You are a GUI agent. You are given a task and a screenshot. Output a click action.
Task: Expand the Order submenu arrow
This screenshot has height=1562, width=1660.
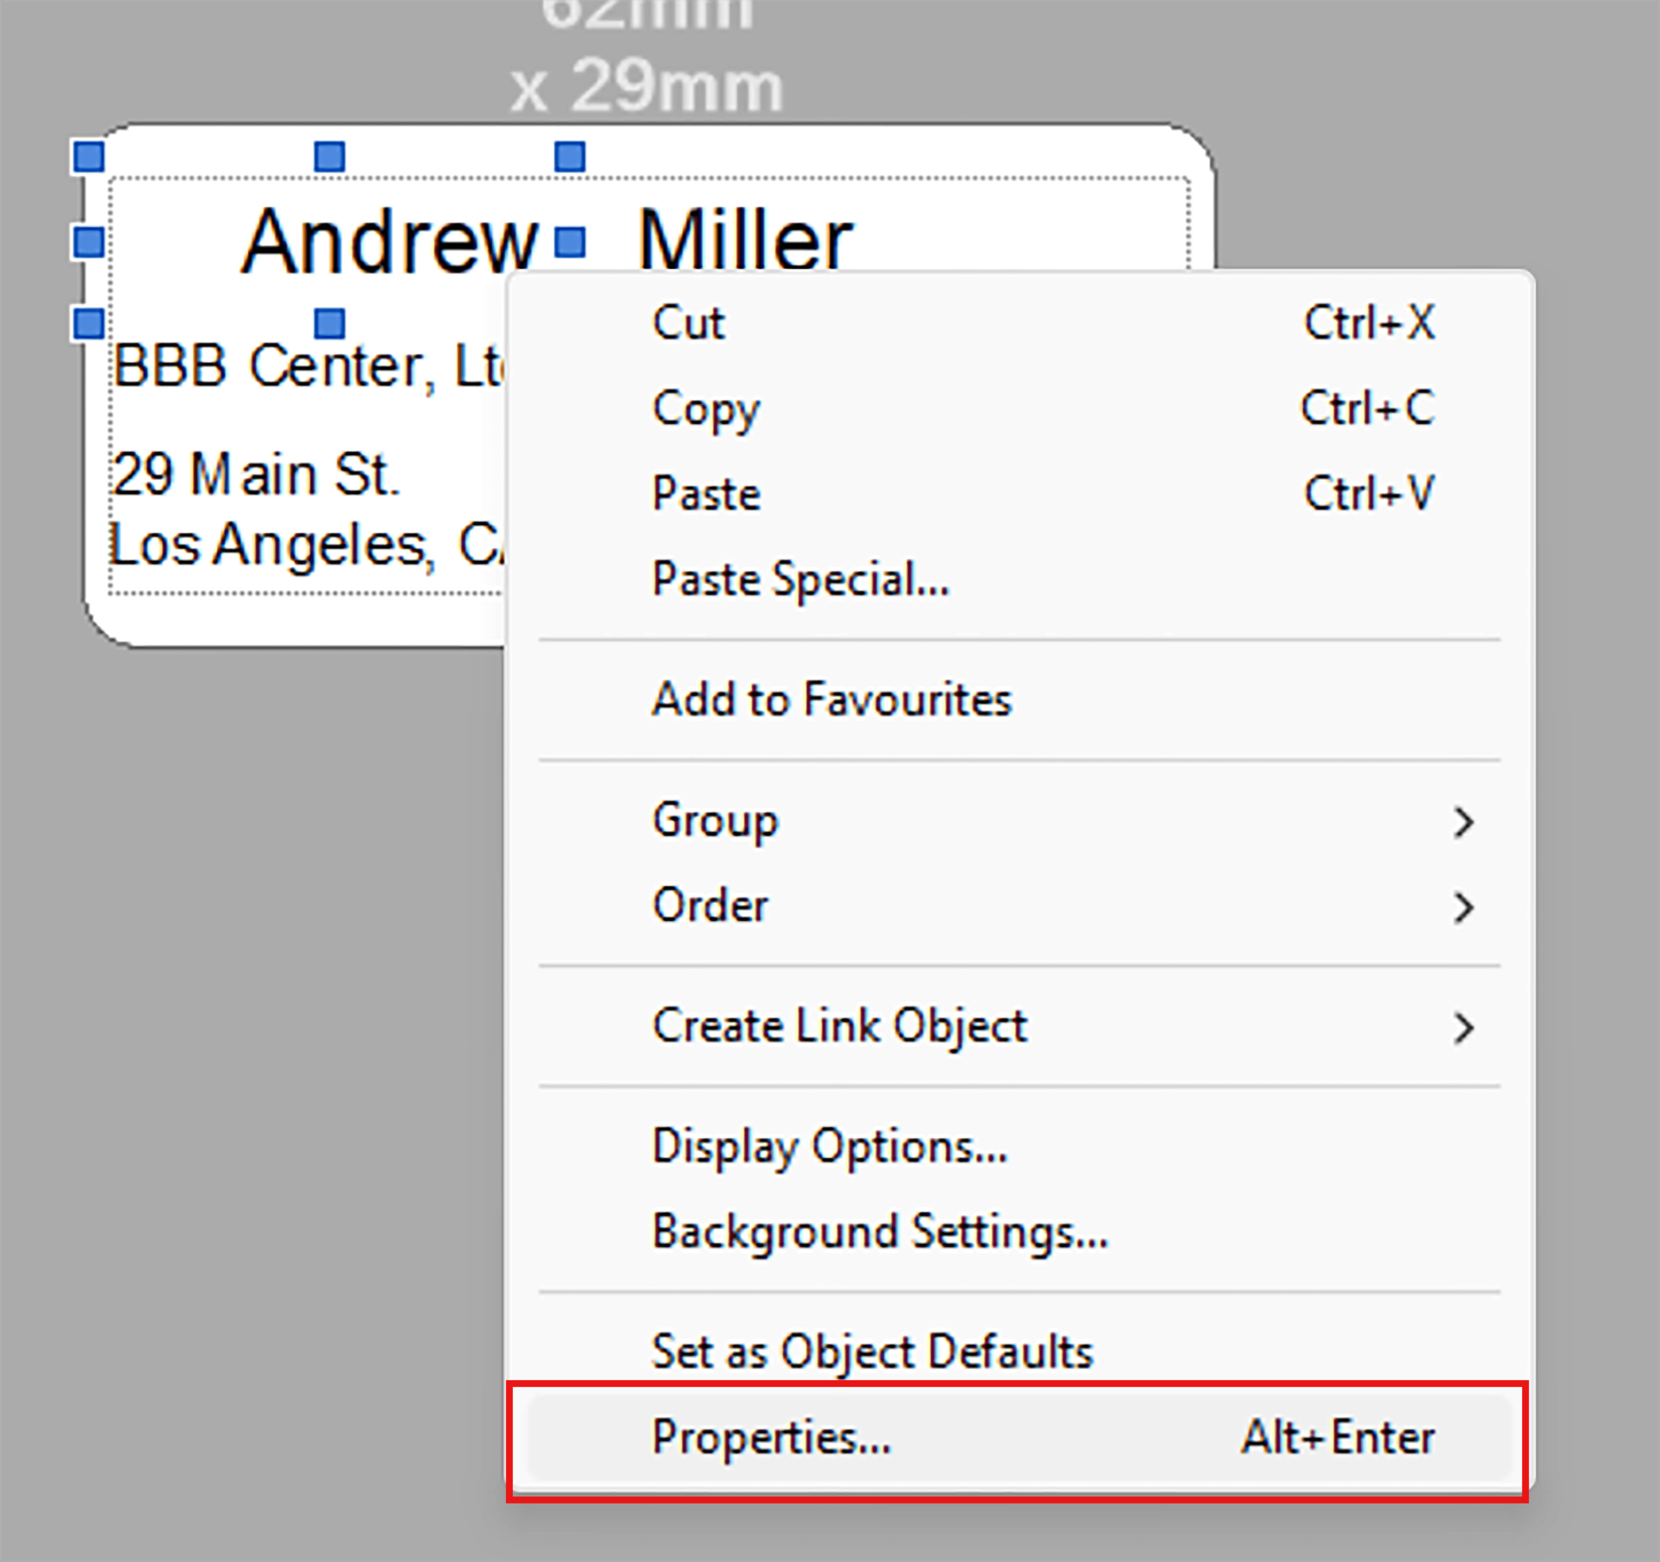pos(1463,907)
